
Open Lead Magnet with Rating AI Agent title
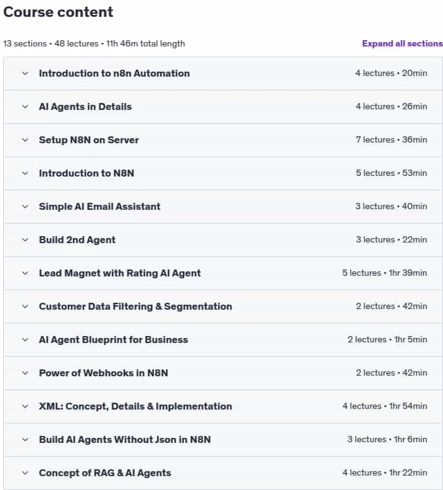[120, 273]
